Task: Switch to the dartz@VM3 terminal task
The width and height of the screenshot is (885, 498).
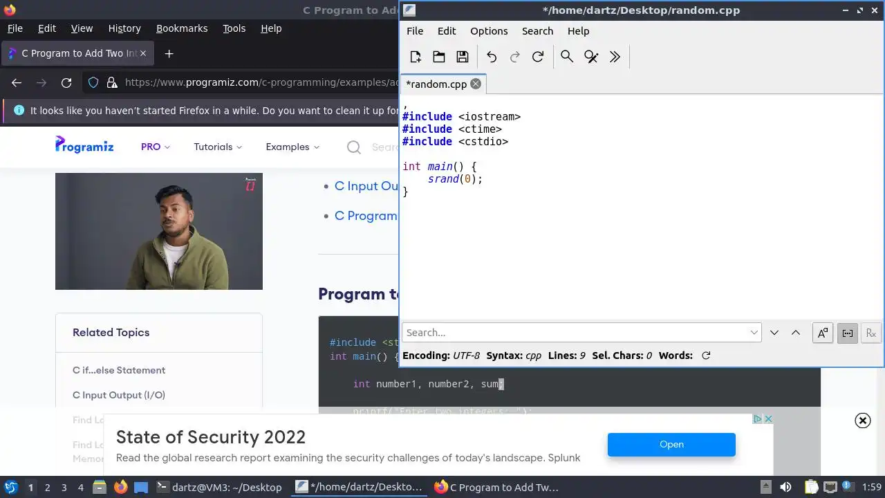Action: click(x=220, y=487)
